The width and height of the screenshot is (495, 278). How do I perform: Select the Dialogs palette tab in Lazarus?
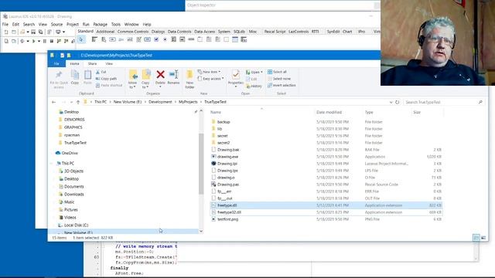158,32
